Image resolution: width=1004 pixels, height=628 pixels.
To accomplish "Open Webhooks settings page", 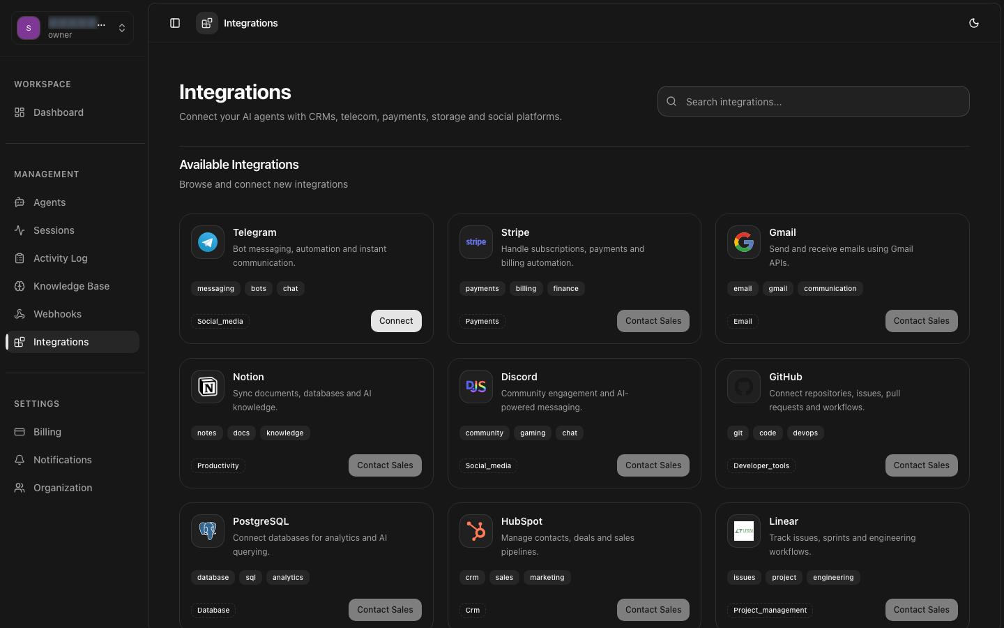I will [73, 314].
